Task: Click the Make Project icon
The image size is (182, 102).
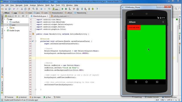Action: [x=49, y=9]
